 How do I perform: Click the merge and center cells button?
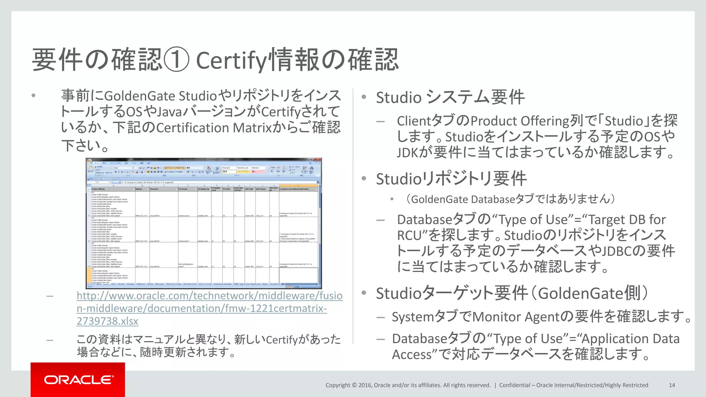[x=175, y=172]
